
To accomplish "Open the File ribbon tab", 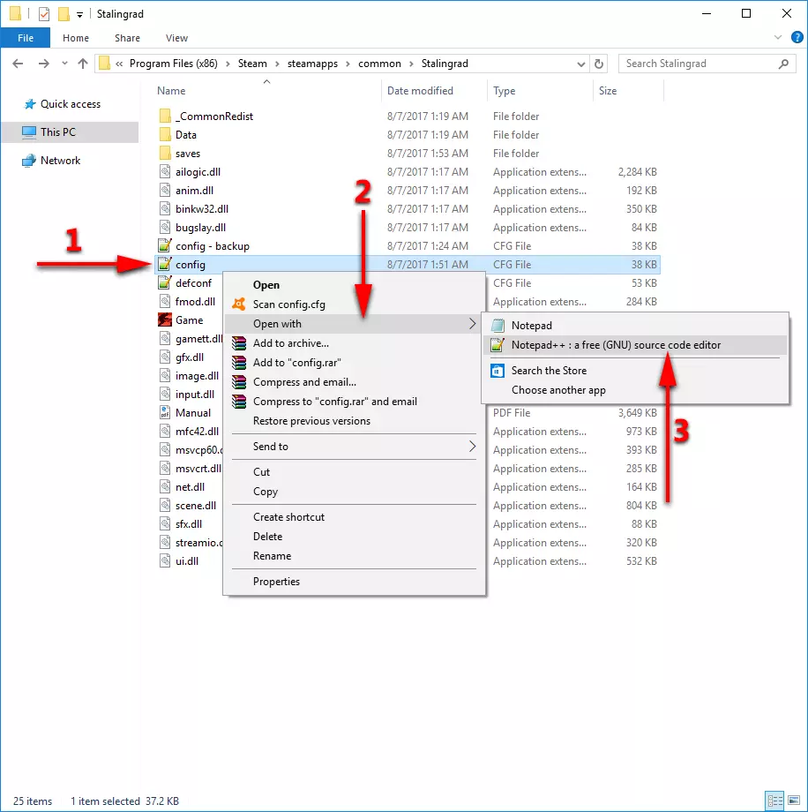I will click(x=26, y=38).
